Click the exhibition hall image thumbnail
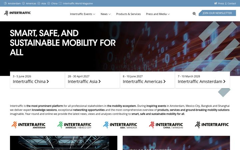Viewport: 240px width, 150px height. 64,143
